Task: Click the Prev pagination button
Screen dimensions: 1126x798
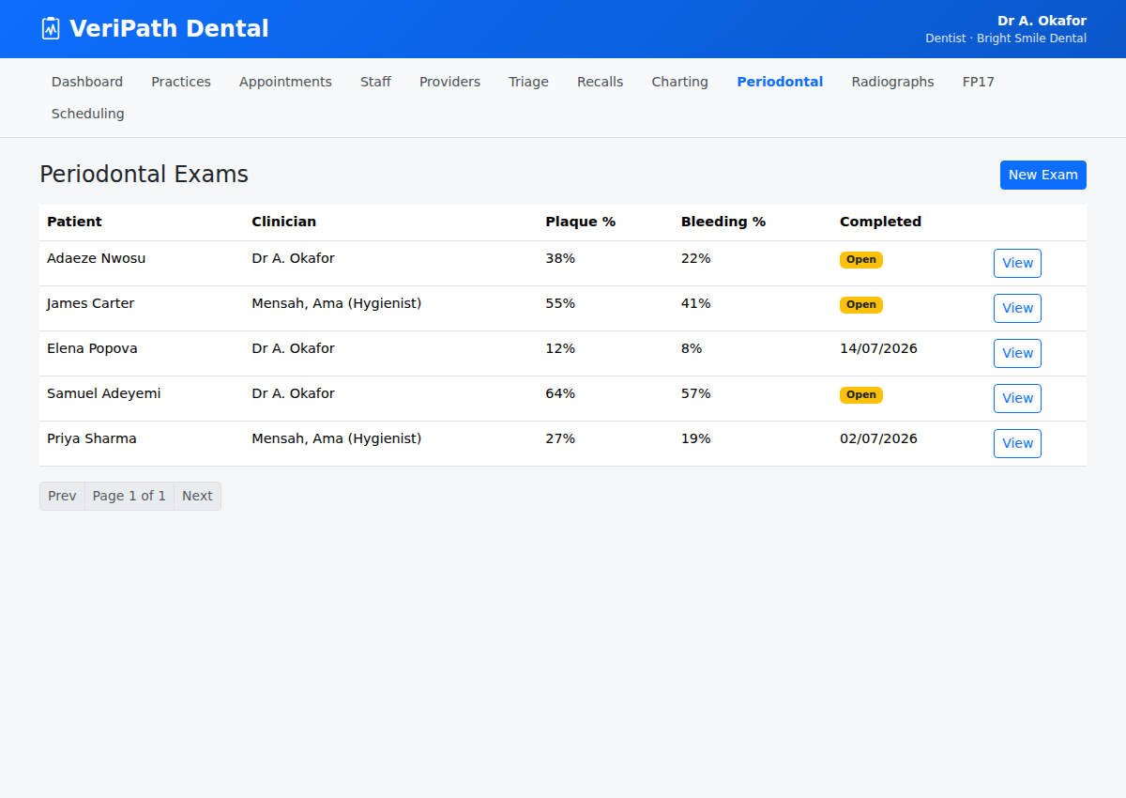Action: [x=62, y=496]
